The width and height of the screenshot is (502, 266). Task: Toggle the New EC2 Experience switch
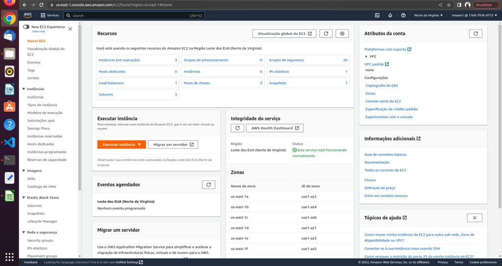[x=26, y=27]
